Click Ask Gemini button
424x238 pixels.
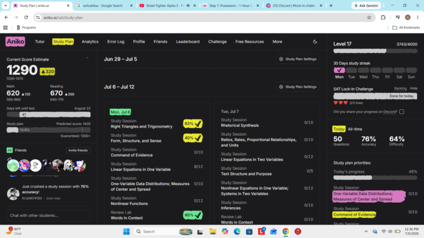(x=366, y=5)
